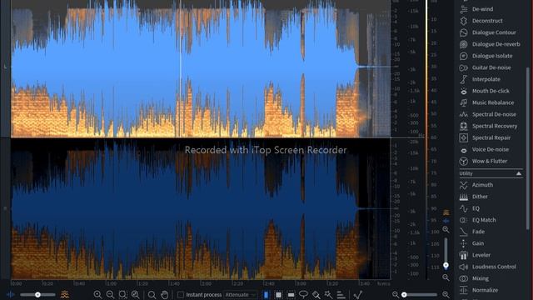The height and width of the screenshot is (300, 533).
Task: Open the Guitar De-noise module
Action: pyautogui.click(x=491, y=67)
